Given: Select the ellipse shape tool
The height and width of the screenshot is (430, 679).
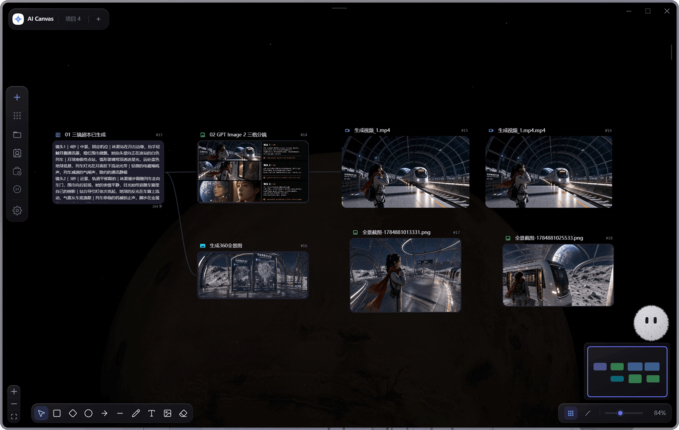Looking at the screenshot, I should coord(88,413).
